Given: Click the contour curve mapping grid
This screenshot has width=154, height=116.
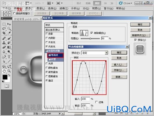Looking at the screenshot, I should (x=89, y=77).
